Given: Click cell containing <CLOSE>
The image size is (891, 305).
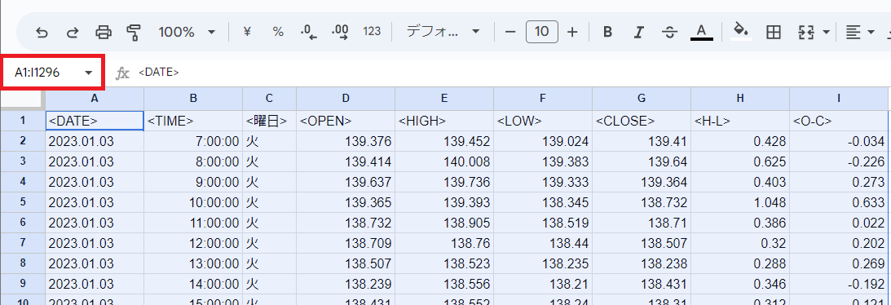Looking at the screenshot, I should 642,121.
